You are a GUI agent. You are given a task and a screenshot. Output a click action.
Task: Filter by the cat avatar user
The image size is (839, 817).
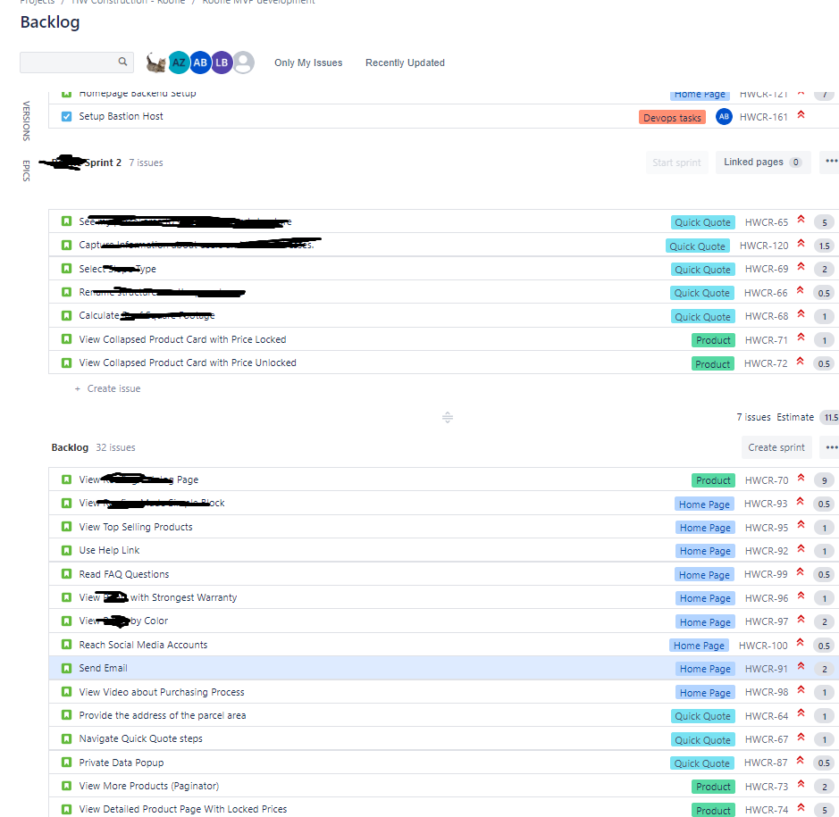pos(156,63)
